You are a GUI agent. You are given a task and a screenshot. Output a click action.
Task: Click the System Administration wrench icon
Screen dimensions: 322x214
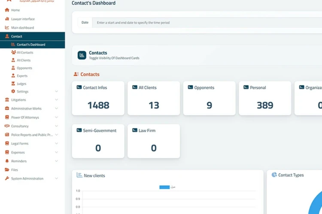(x=7, y=178)
